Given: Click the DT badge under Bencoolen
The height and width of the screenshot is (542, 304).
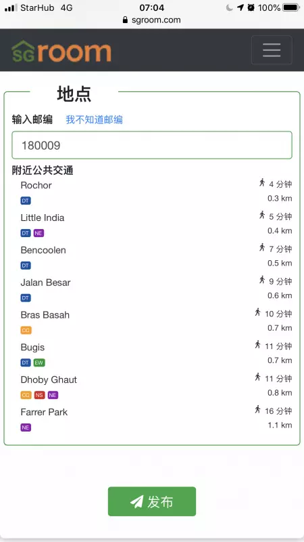Looking at the screenshot, I should point(26,266).
